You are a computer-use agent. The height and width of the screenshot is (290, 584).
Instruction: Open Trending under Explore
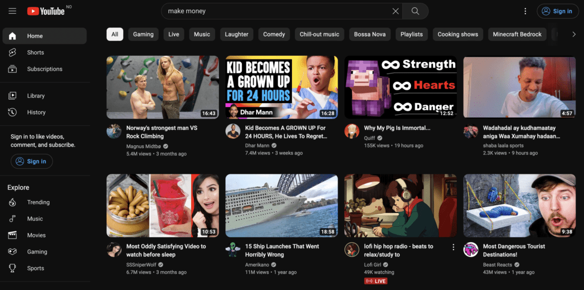(44, 202)
